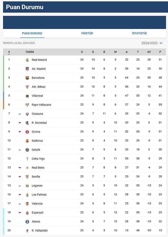Select the Villarreal team logo
Image resolution: width=168 pixels, height=237 pixels.
(x=27, y=96)
